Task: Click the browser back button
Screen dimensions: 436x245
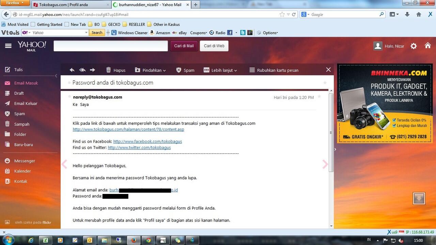Action: [6, 15]
